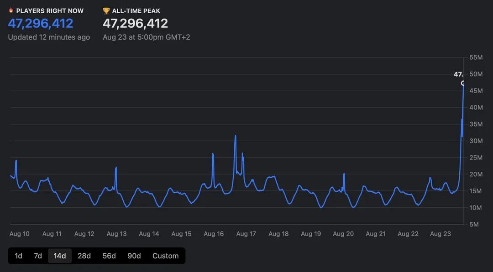
Task: Click the trophy icon beside All-Time Peak
Action: point(106,10)
